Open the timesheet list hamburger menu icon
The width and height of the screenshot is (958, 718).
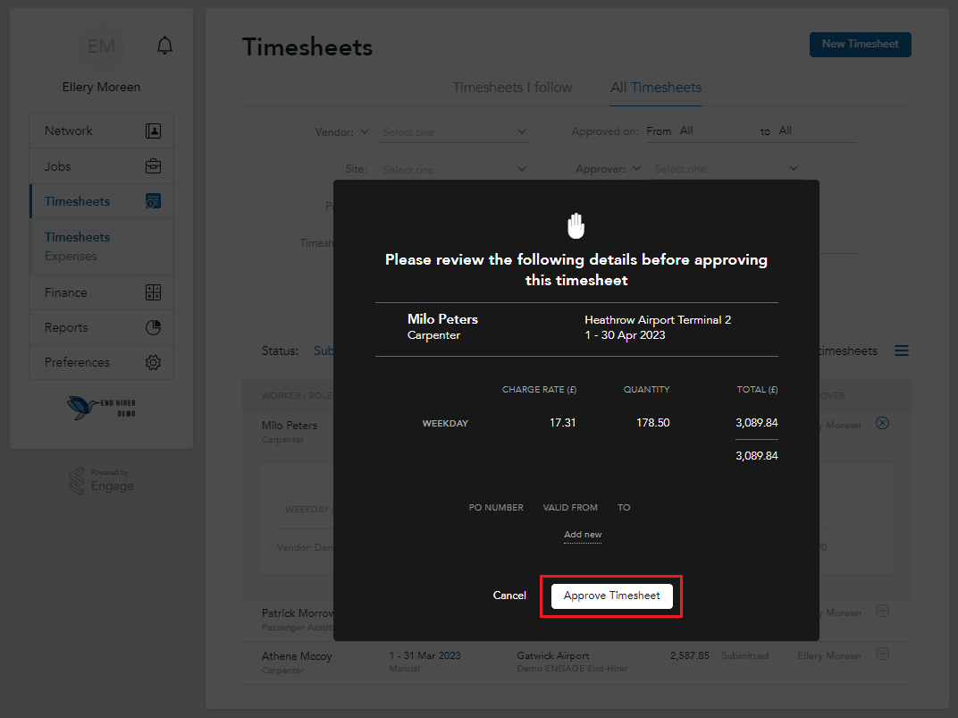coord(902,351)
